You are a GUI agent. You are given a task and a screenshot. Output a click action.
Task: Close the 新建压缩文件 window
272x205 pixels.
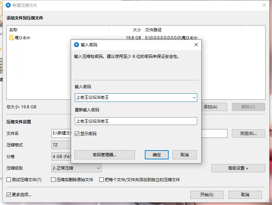click(264, 5)
